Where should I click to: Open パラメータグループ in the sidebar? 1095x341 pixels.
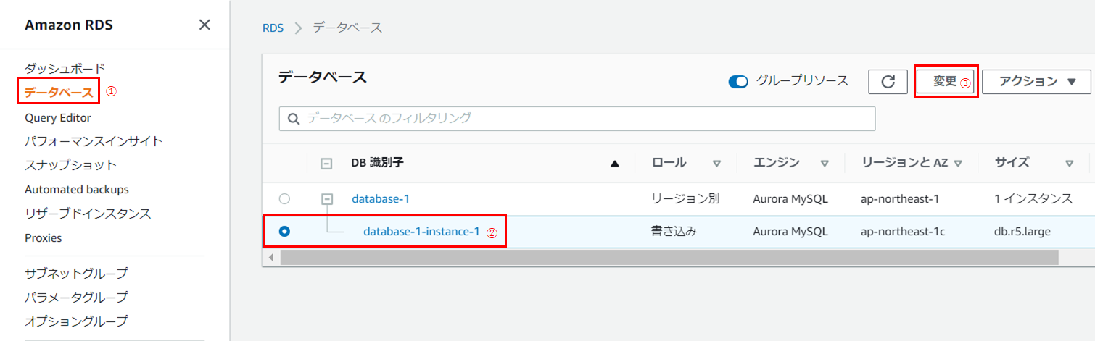coord(76,297)
